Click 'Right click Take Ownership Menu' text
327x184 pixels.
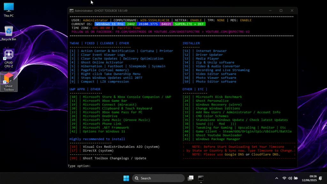tap(111, 74)
